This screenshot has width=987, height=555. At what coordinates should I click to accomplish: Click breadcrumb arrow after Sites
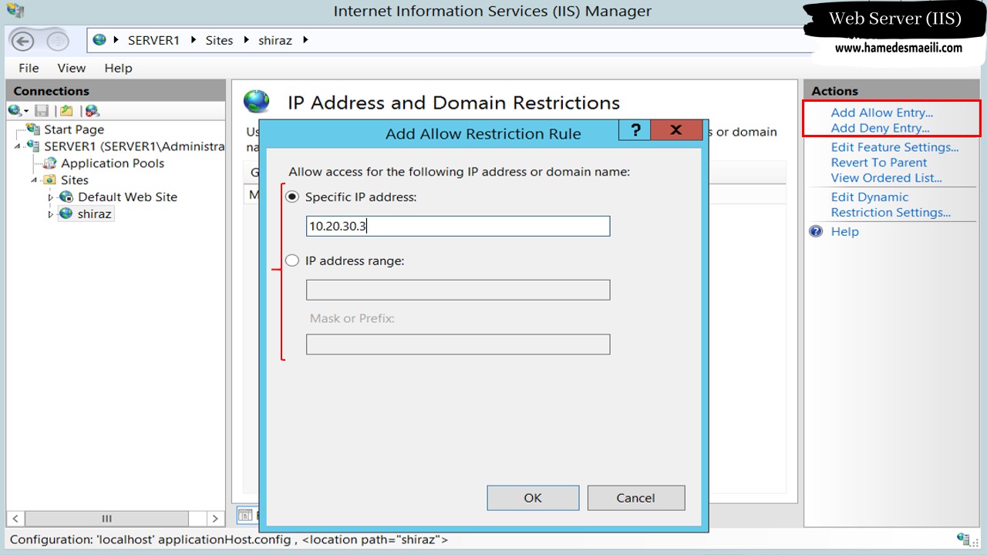[x=247, y=39]
